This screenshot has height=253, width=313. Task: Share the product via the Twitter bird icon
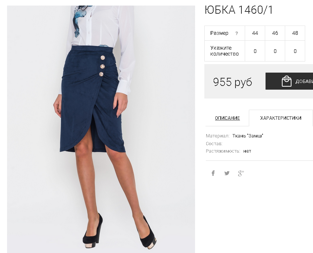click(x=227, y=173)
